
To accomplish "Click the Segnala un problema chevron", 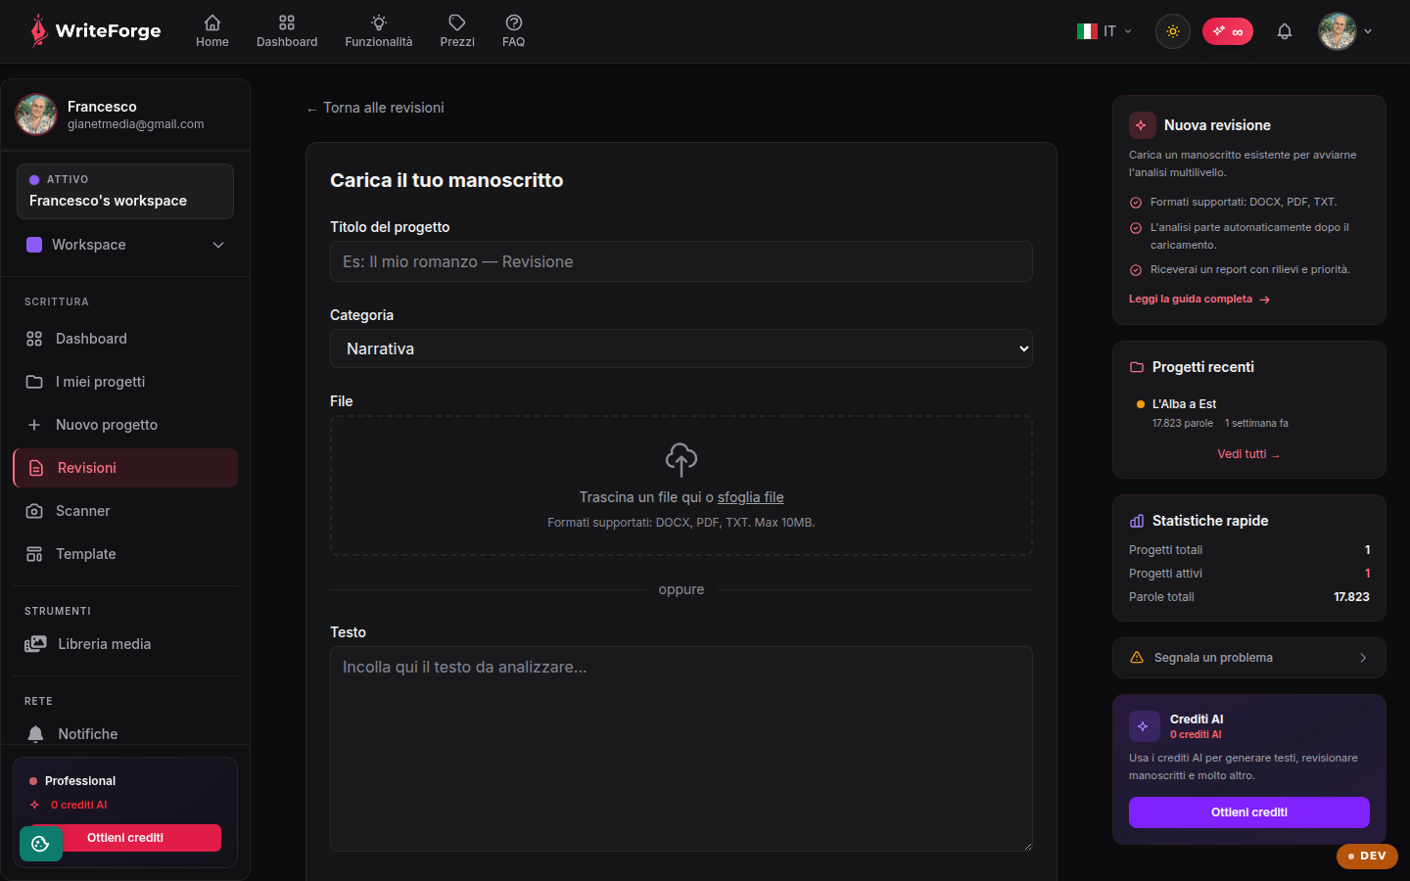I will click(x=1363, y=658).
